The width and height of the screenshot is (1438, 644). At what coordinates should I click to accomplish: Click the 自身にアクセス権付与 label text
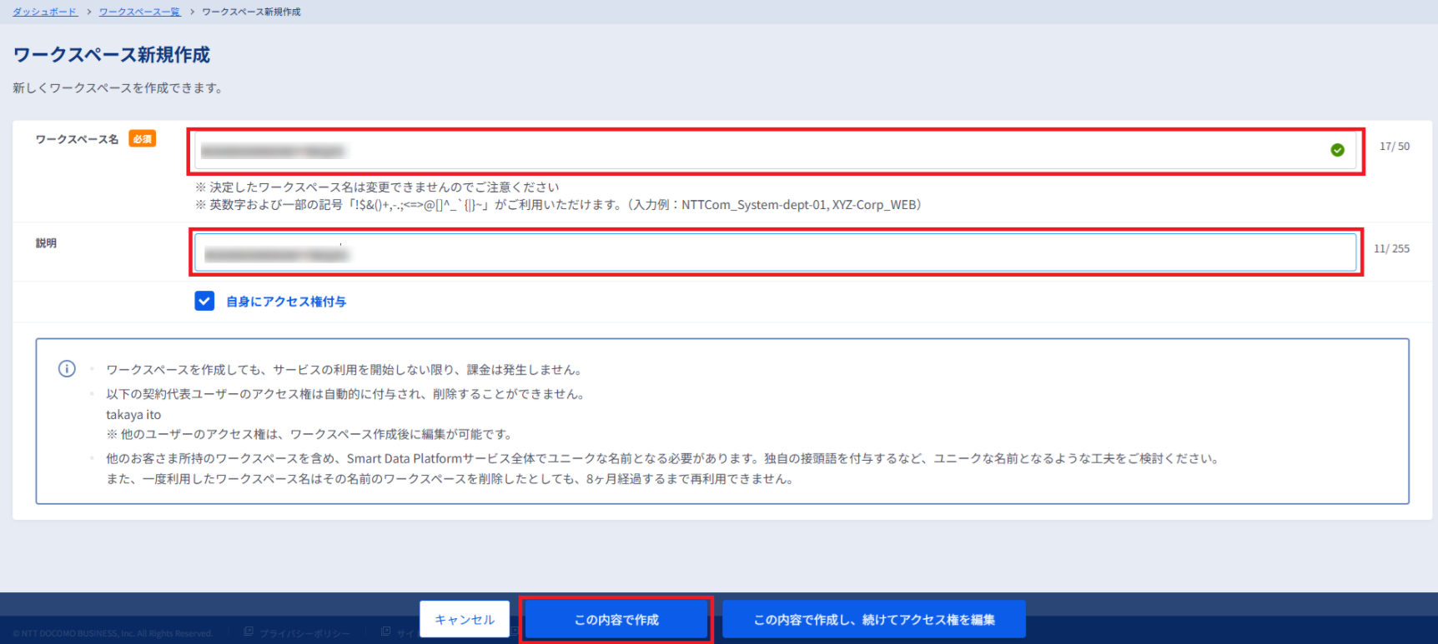point(286,302)
